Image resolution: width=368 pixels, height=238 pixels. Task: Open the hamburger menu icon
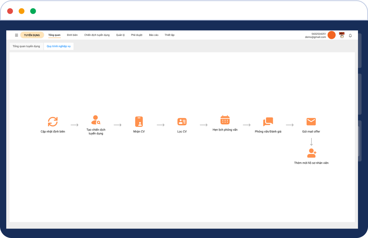(x=16, y=35)
